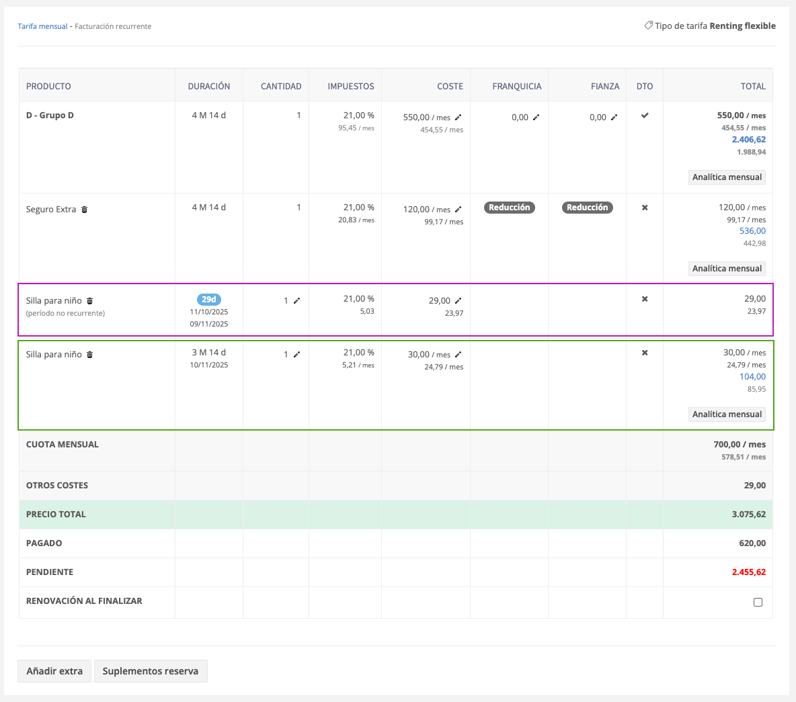The image size is (796, 702).
Task: Open the Tarifa mensual link
Action: pyautogui.click(x=42, y=26)
